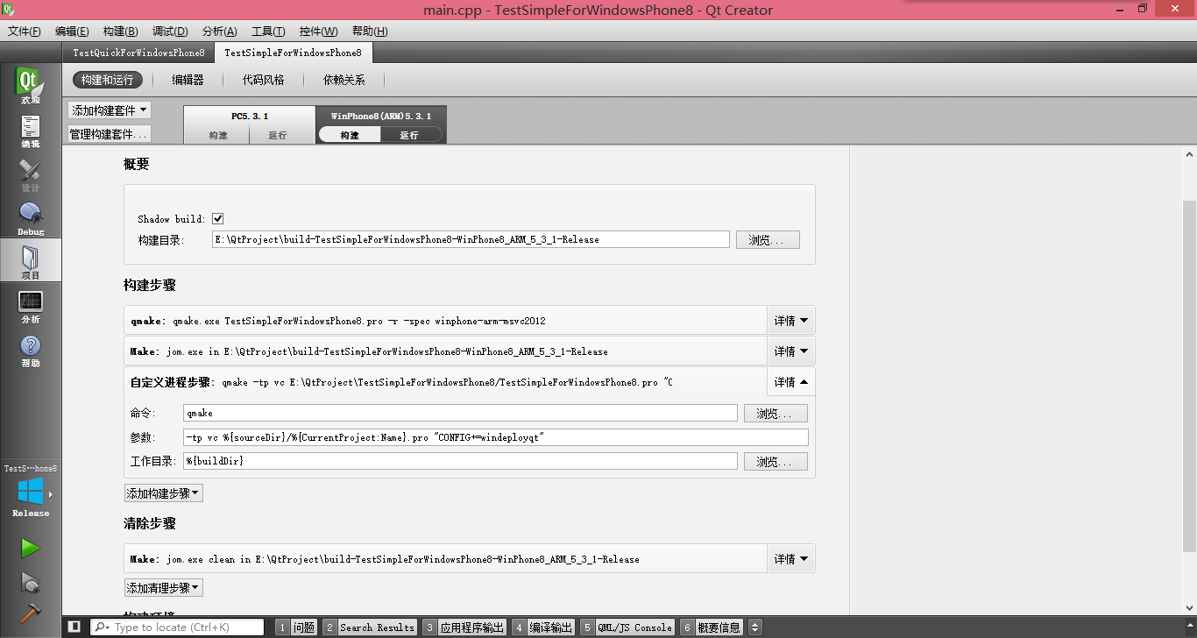Image resolution: width=1197 pixels, height=638 pixels.
Task: Start debugging with the debug-run icon
Action: (x=31, y=582)
